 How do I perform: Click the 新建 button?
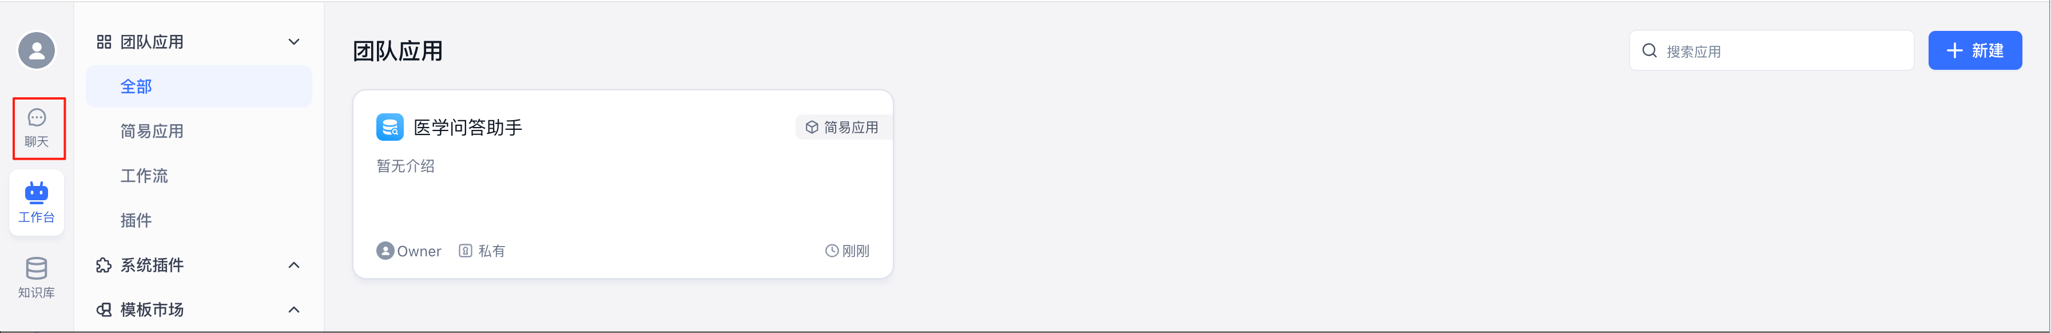pos(1974,50)
